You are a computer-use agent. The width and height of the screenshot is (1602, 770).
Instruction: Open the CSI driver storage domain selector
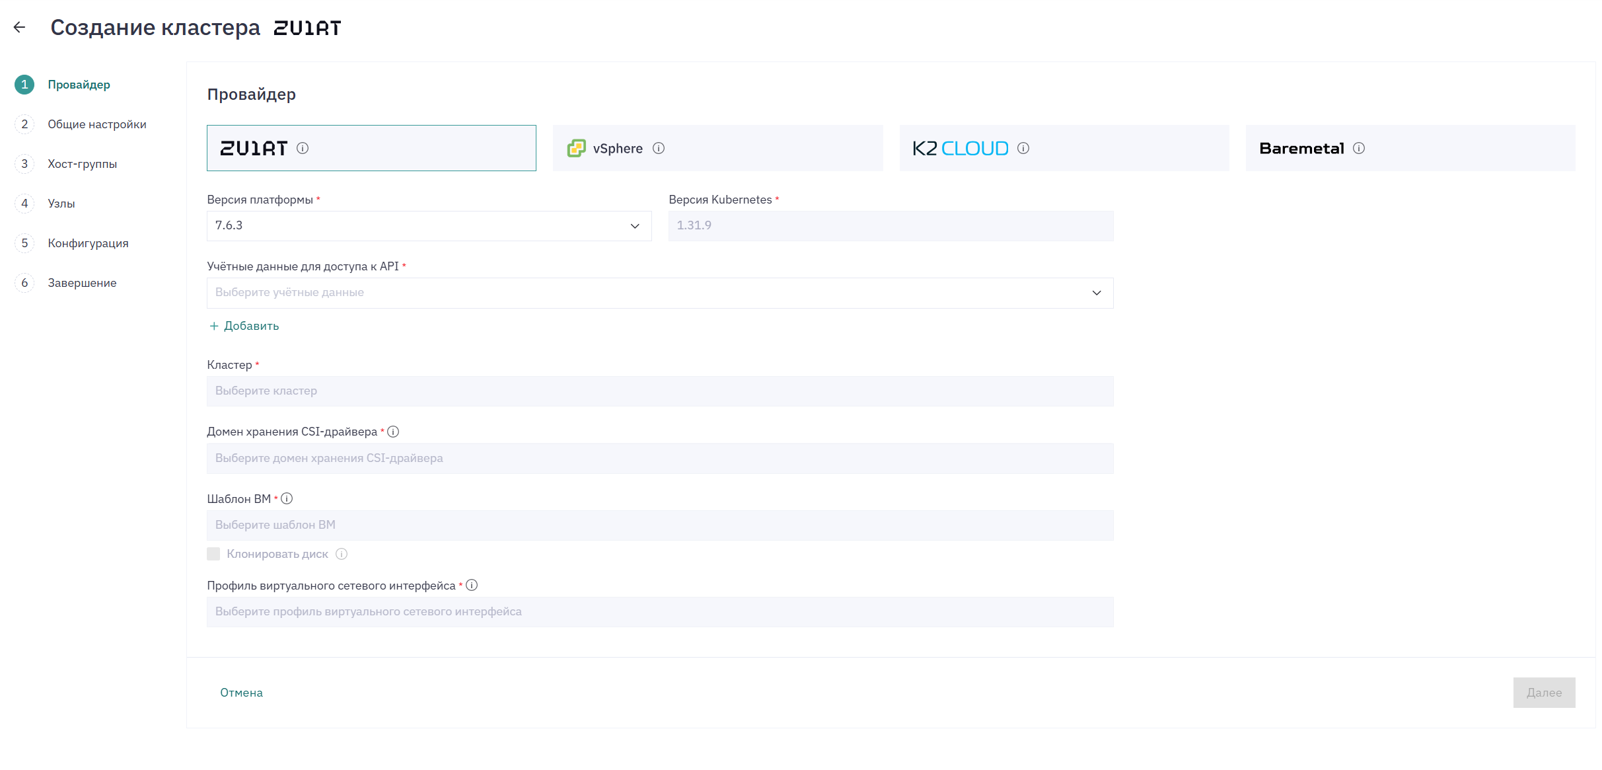click(660, 458)
